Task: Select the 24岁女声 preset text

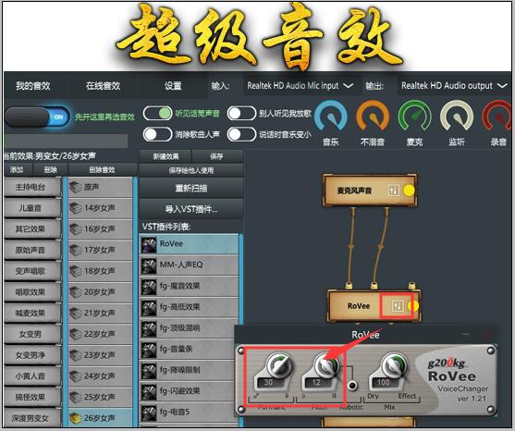Action: point(100,376)
